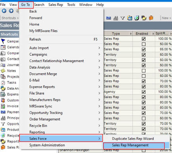
Task: Click the report toolbar icon
Action: point(144,18)
